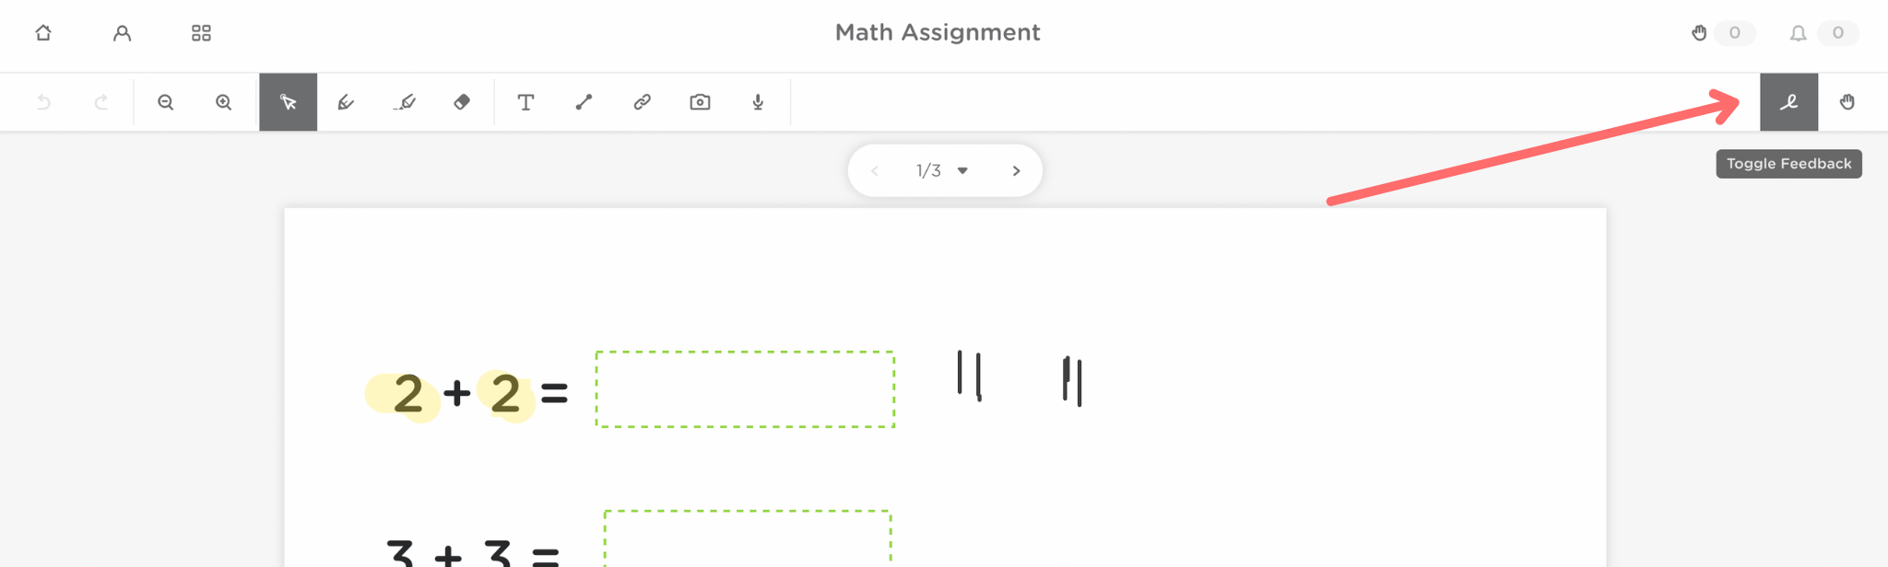Toggle the raise hand button in toolbar
This screenshot has width=1888, height=567.
point(1847,102)
